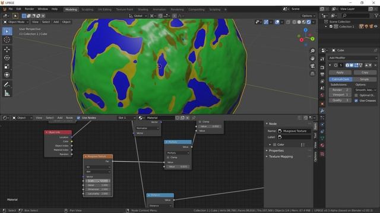Open the 3D dimensions dropdown in Musgrave node
This screenshot has width=380, height=213.
click(98, 167)
